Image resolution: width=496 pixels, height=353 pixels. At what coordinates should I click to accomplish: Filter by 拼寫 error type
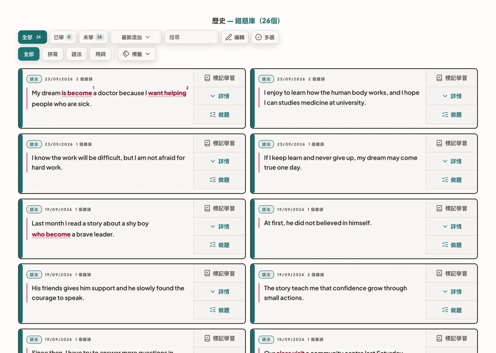tap(53, 54)
